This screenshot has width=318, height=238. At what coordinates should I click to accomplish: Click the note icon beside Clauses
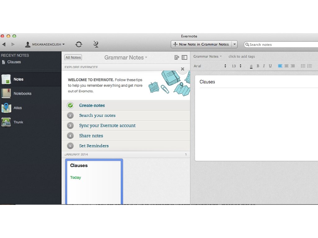(3, 62)
